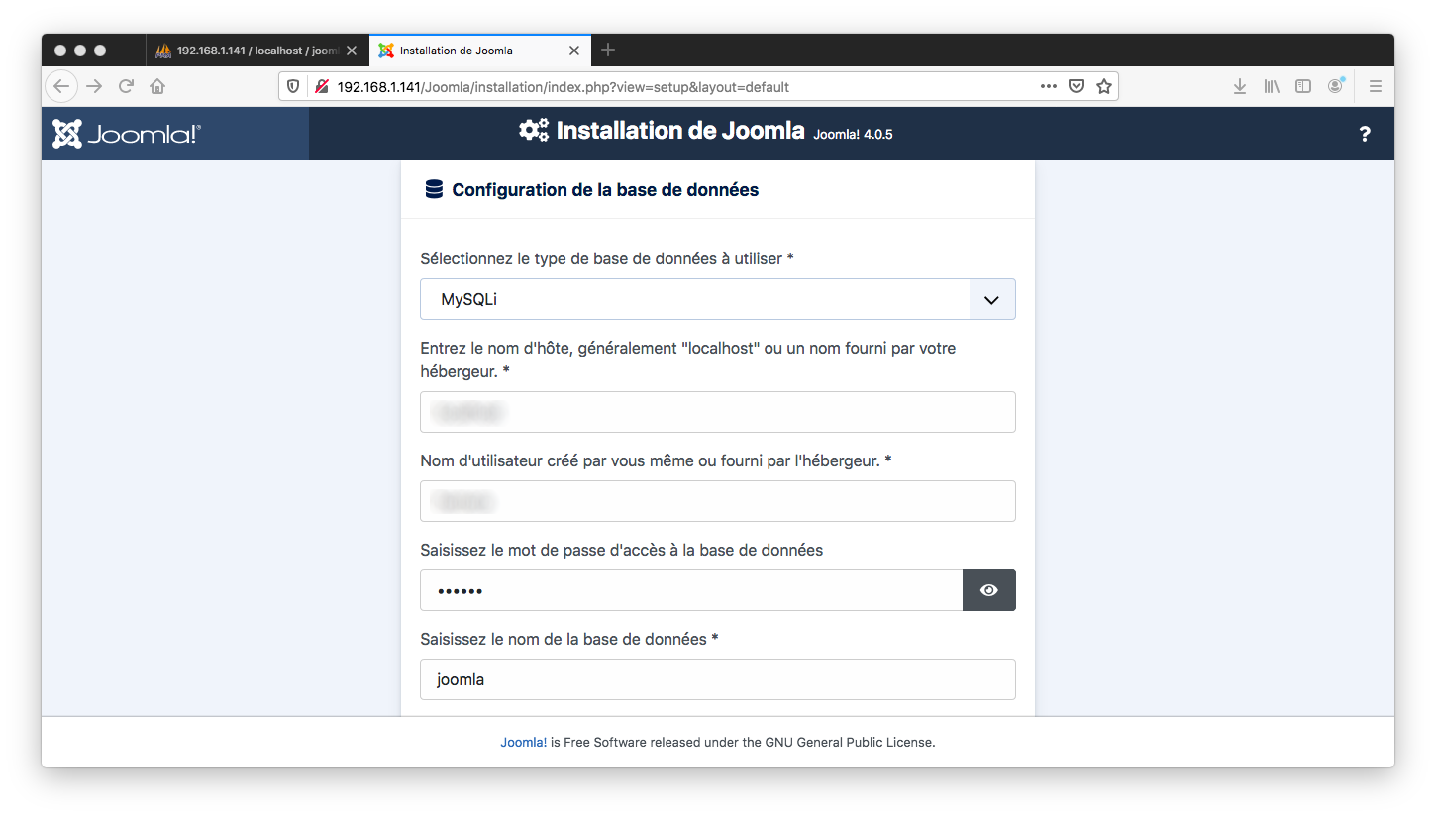The image size is (1436, 817).
Task: Bookmark this page with the star icon
Action: point(1104,86)
